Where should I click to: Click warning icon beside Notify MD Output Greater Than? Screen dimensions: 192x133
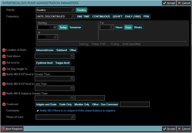(x=4, y=94)
